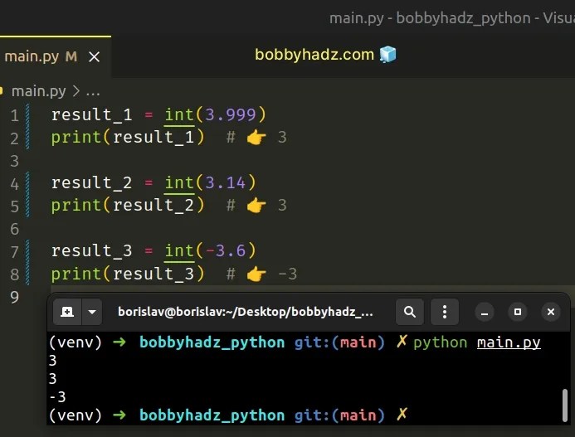Close the terminal window
This screenshot has height=437, width=575.
[x=551, y=312]
